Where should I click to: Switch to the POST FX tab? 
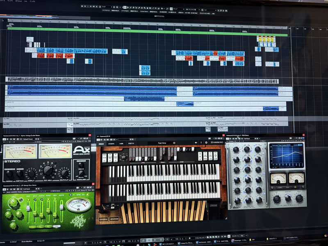click(x=131, y=144)
